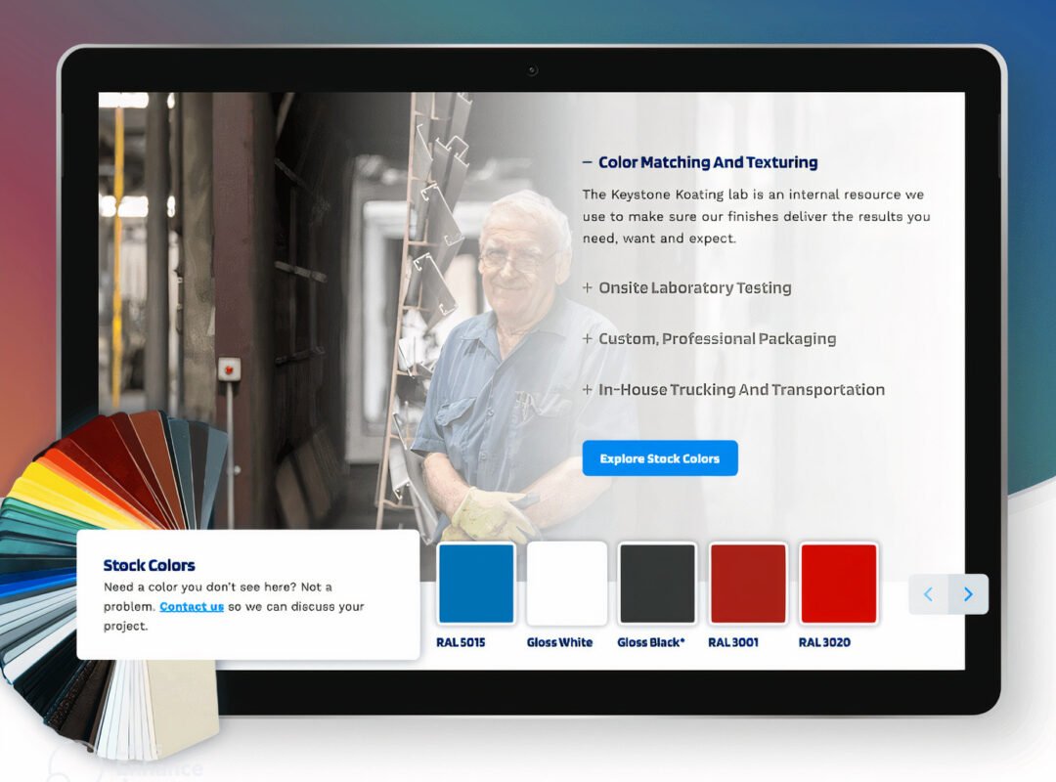Expand Custom, Professional Packaging section
Image resolution: width=1056 pixels, height=782 pixels.
click(709, 339)
